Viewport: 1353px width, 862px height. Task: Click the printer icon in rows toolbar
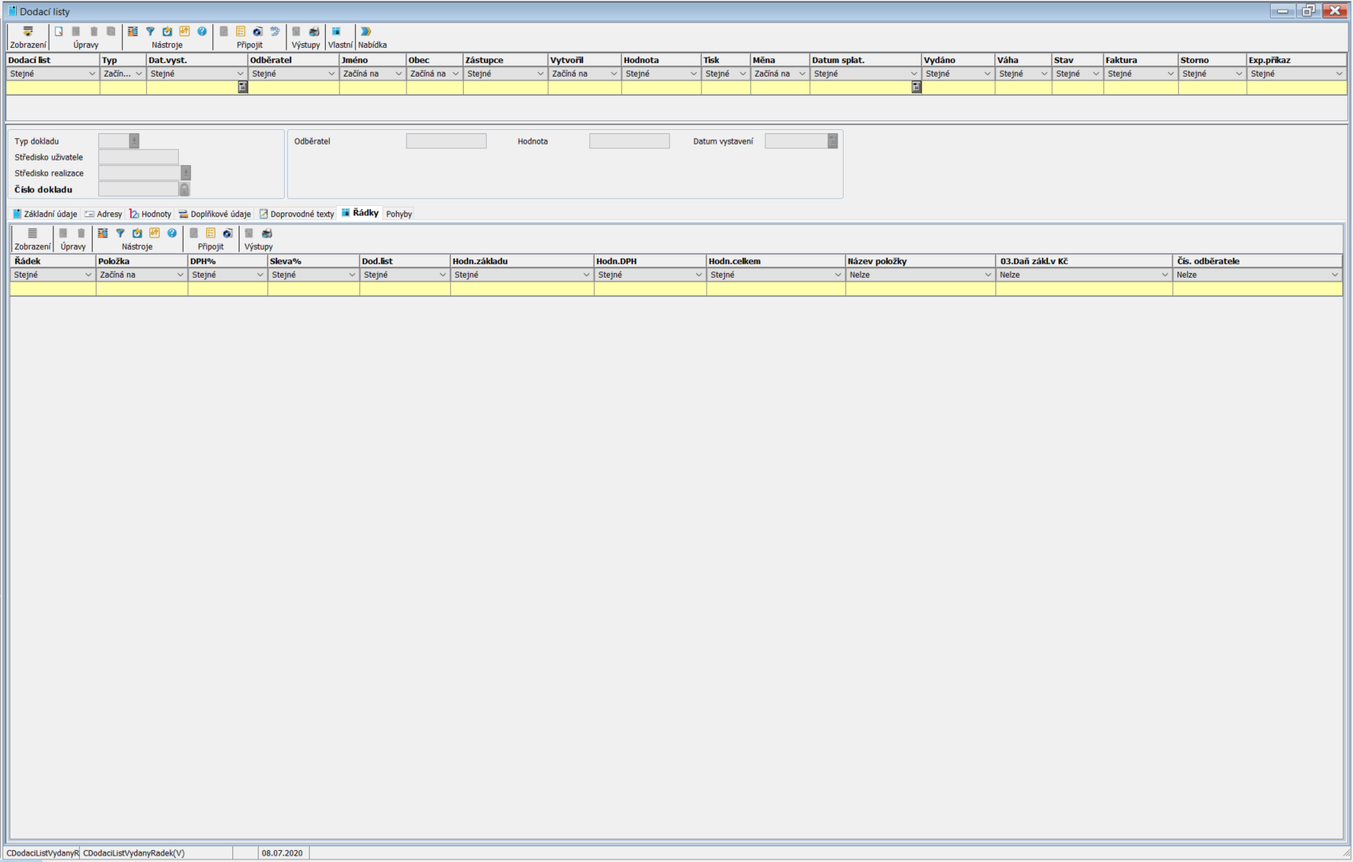point(267,234)
